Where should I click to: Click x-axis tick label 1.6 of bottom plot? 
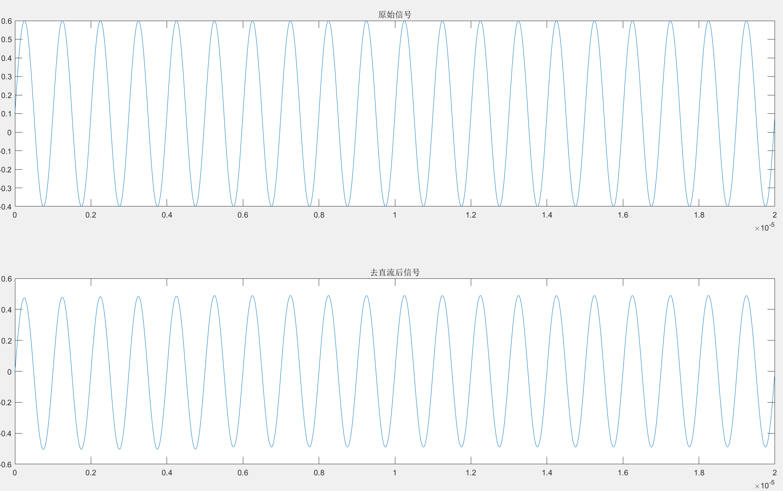623,473
